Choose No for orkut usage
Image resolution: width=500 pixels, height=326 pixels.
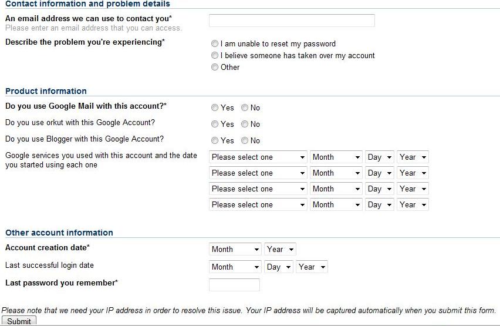tap(245, 125)
